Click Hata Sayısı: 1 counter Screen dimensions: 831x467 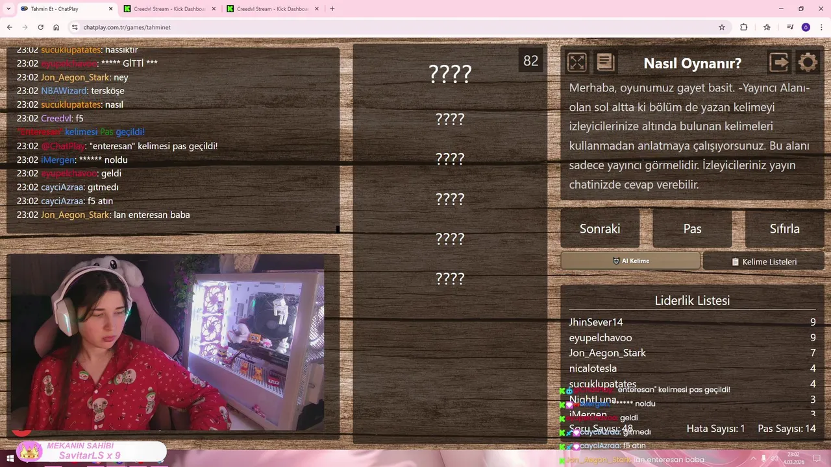click(x=715, y=429)
